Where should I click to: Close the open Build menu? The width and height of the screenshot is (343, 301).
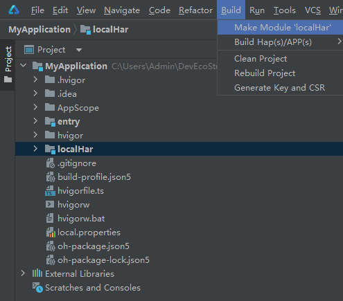tap(231, 10)
